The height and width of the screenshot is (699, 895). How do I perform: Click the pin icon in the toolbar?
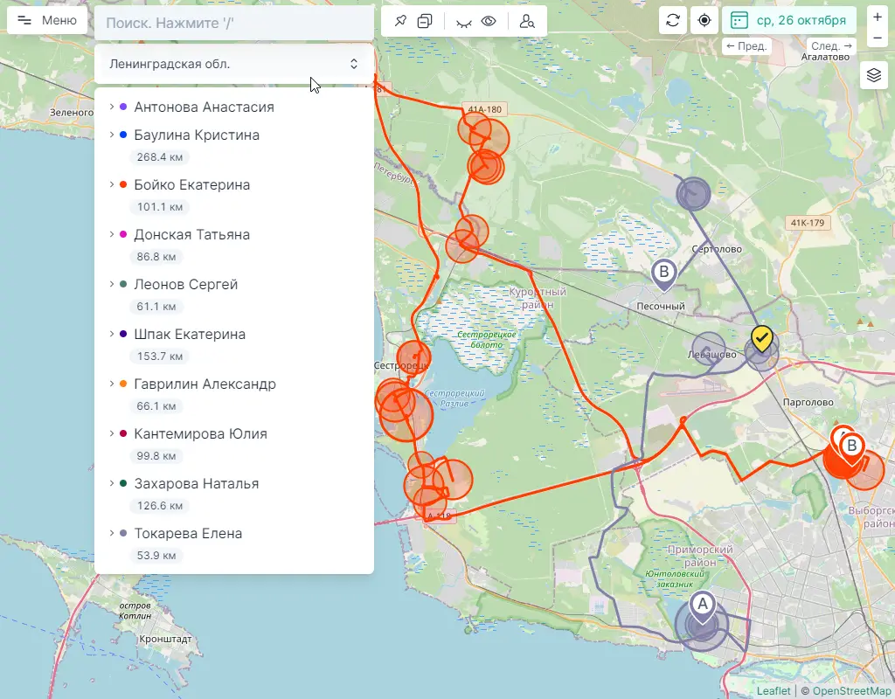tap(400, 21)
